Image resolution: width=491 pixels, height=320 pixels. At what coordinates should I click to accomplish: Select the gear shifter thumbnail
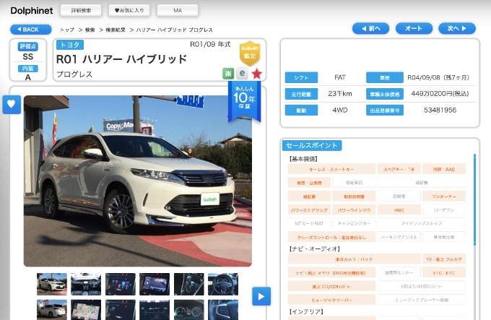tap(189, 284)
